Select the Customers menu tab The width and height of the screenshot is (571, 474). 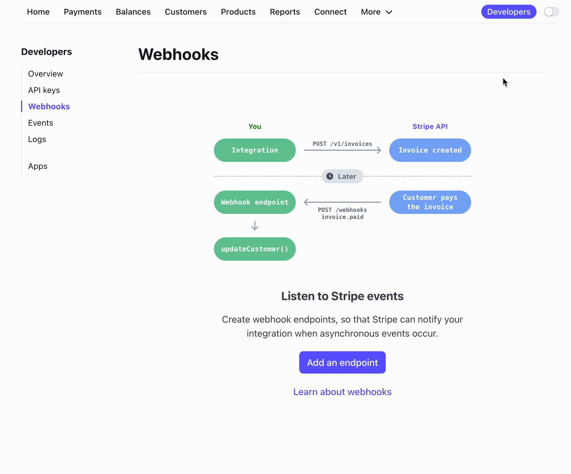[186, 12]
